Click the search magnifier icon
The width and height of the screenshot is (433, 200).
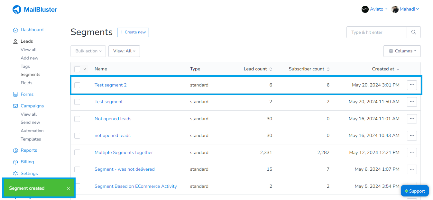414,32
